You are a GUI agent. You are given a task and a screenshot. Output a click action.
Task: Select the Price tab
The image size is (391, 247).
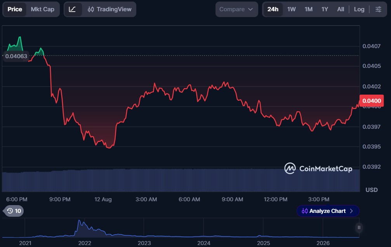(15, 9)
